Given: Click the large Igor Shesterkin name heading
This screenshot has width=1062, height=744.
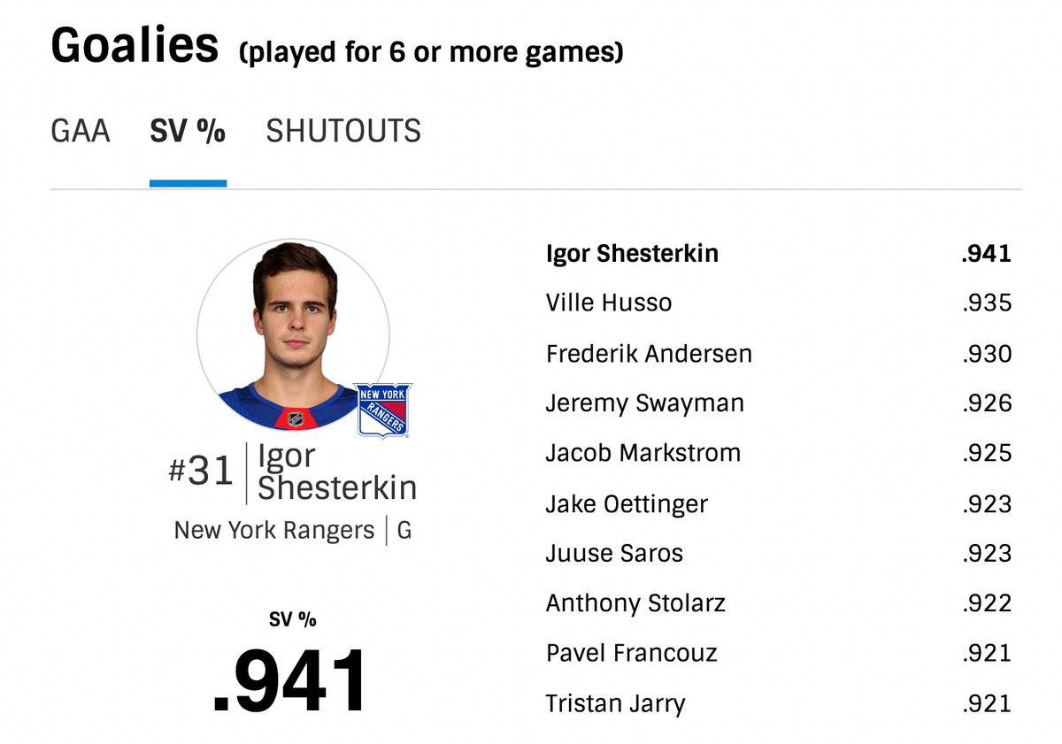Looking at the screenshot, I should coord(336,472).
